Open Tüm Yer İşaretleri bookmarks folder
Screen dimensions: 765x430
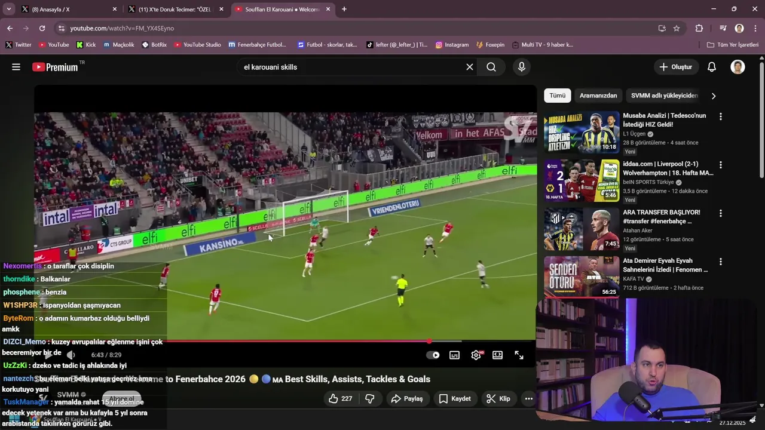click(733, 45)
